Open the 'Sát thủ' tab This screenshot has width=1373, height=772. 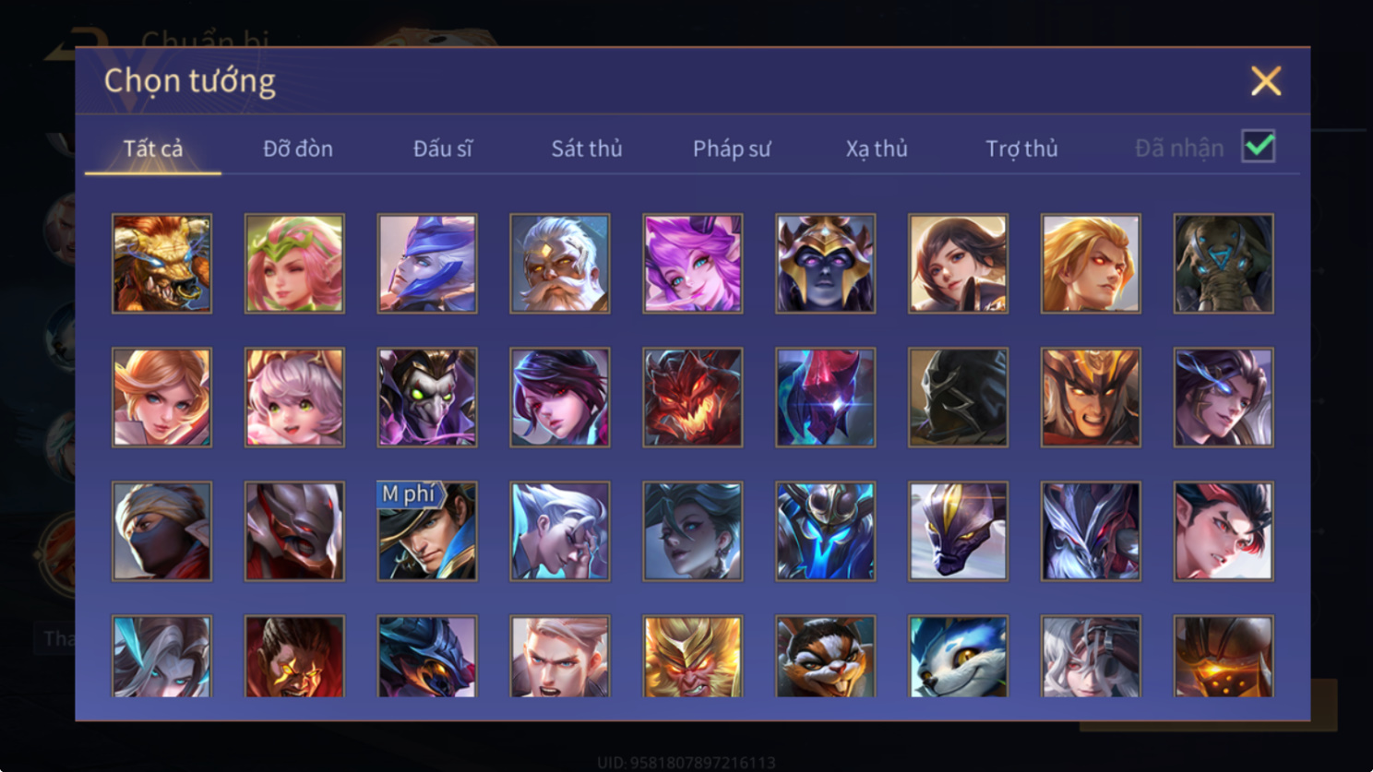pyautogui.click(x=587, y=148)
